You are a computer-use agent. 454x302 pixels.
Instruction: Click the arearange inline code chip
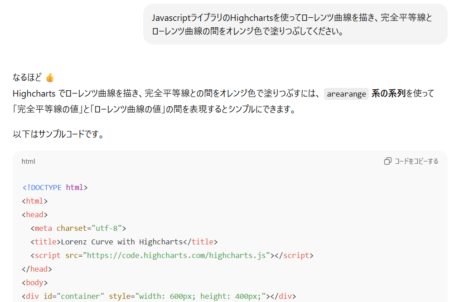pyautogui.click(x=346, y=94)
